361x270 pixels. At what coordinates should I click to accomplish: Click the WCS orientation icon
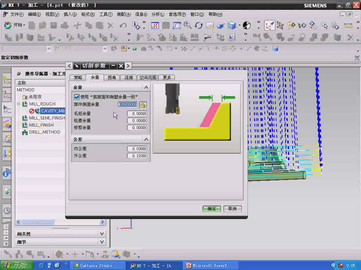[x=269, y=25]
